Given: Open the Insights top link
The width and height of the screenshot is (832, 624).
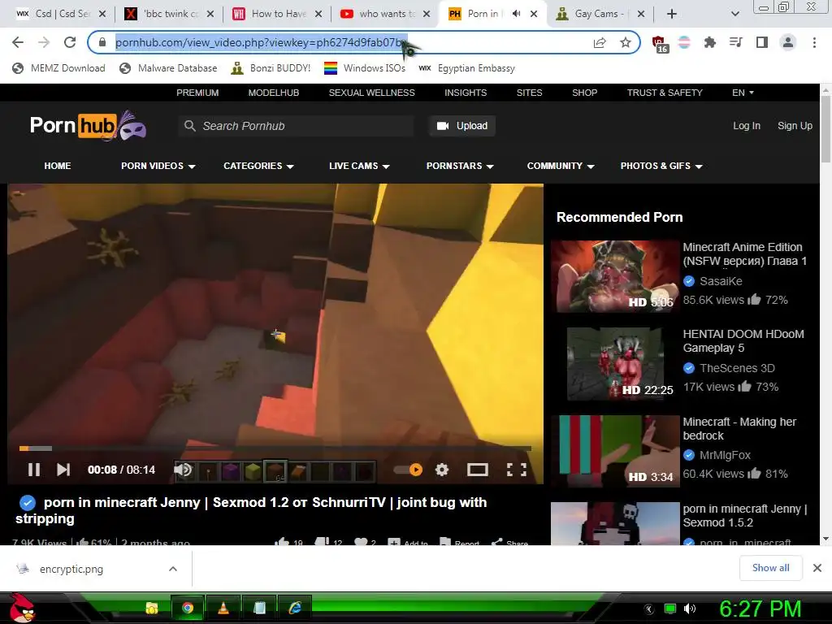Looking at the screenshot, I should coord(466,93).
